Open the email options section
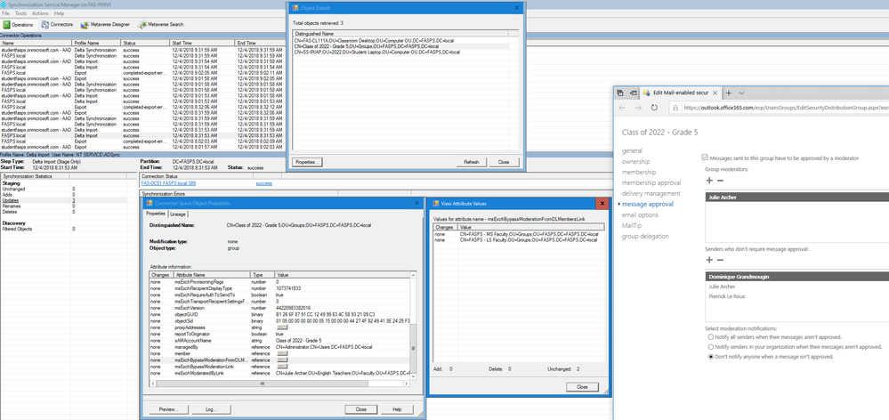Screen dimensions: 889x420 point(640,214)
